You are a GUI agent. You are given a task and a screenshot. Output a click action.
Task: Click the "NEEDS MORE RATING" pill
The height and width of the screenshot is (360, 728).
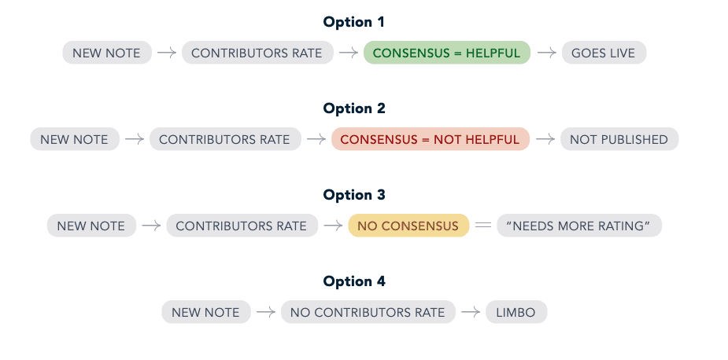(579, 226)
